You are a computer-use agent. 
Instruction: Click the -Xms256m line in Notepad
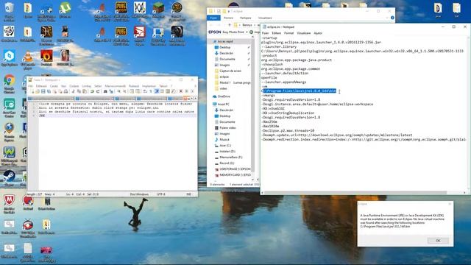point(269,121)
